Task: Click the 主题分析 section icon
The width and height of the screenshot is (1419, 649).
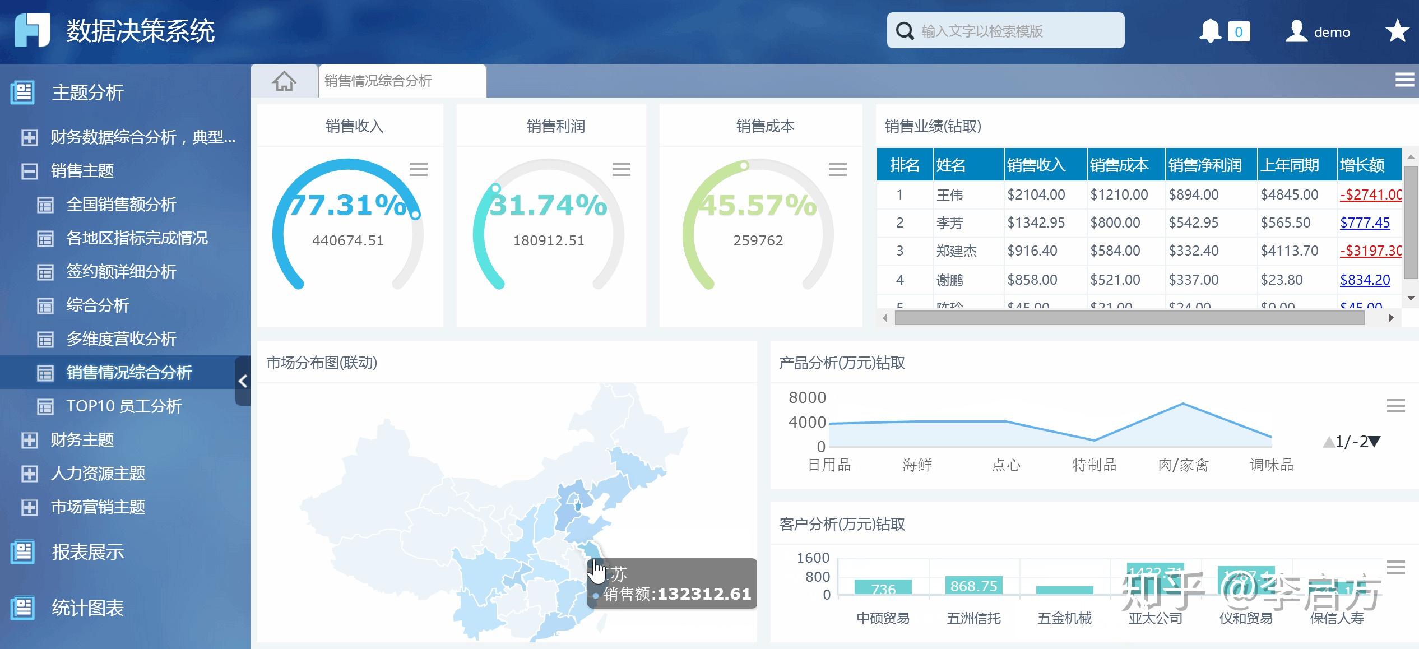Action: pos(22,92)
